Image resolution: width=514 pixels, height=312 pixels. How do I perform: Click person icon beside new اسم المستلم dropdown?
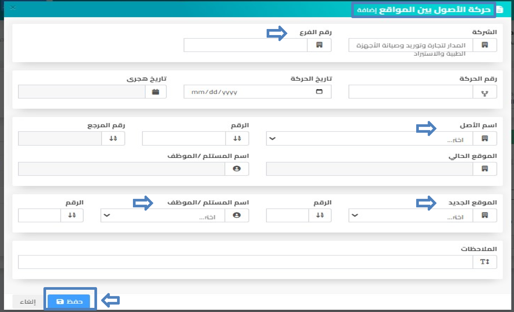(x=237, y=216)
